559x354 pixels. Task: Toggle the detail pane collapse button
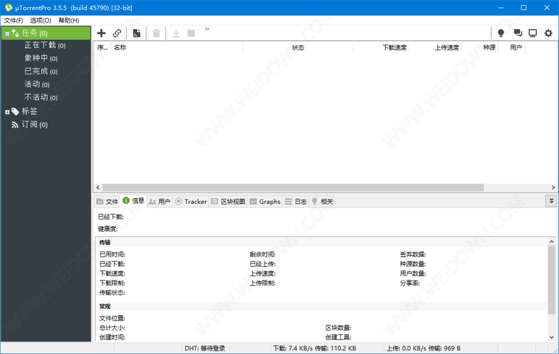551,201
